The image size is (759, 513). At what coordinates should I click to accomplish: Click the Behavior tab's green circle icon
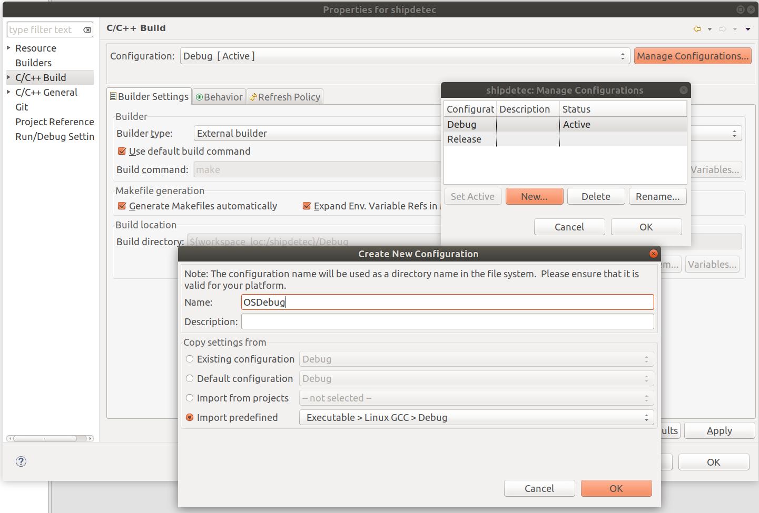[x=199, y=96]
